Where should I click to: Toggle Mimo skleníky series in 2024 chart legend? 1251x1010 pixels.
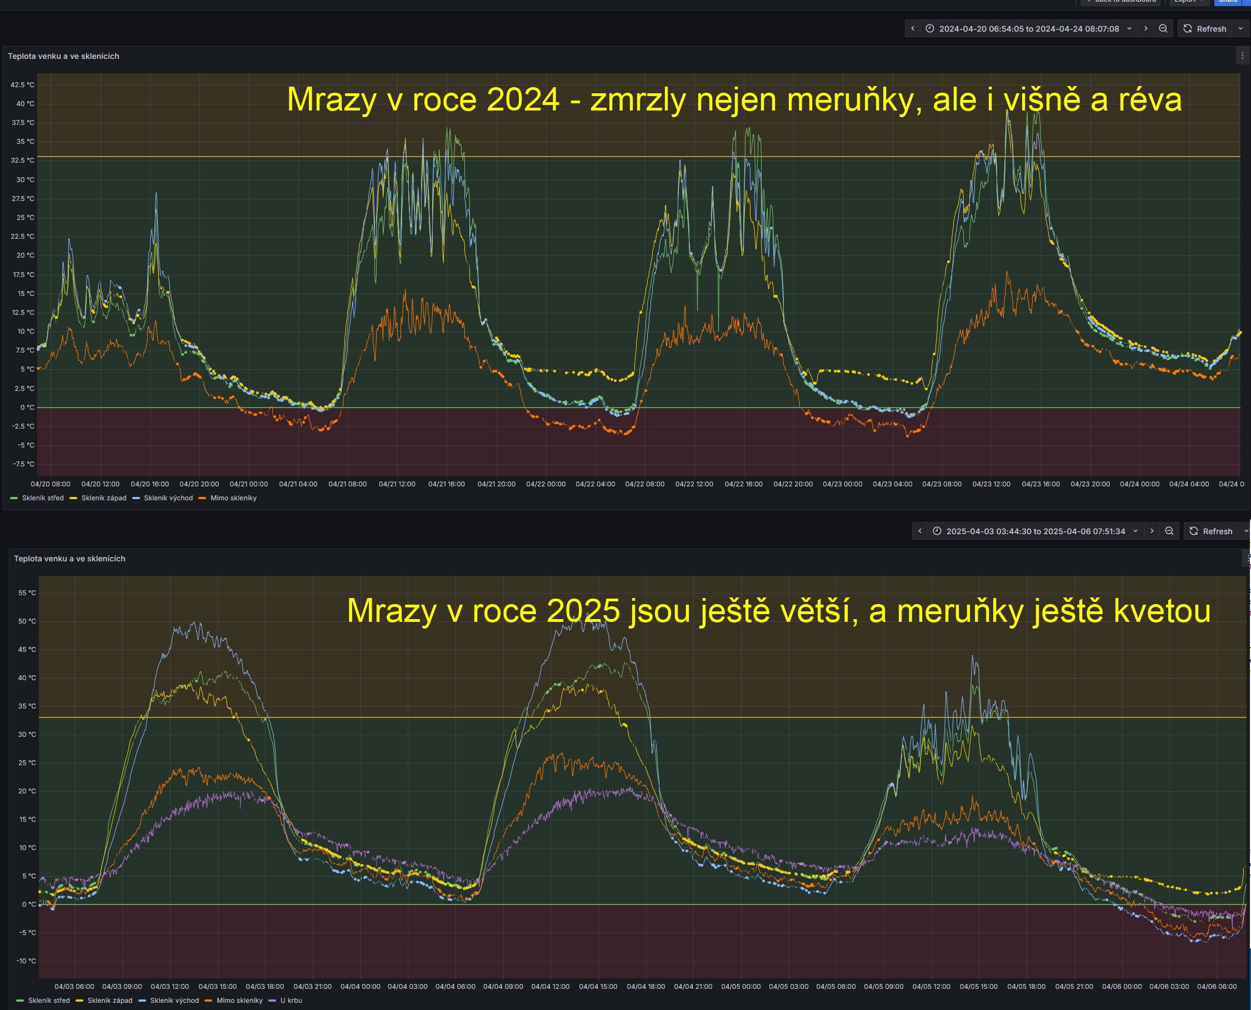(x=233, y=498)
